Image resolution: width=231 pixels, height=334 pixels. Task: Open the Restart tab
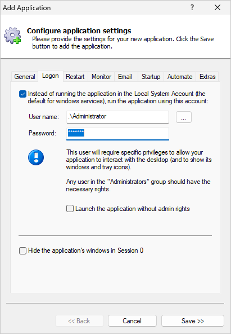coord(75,77)
